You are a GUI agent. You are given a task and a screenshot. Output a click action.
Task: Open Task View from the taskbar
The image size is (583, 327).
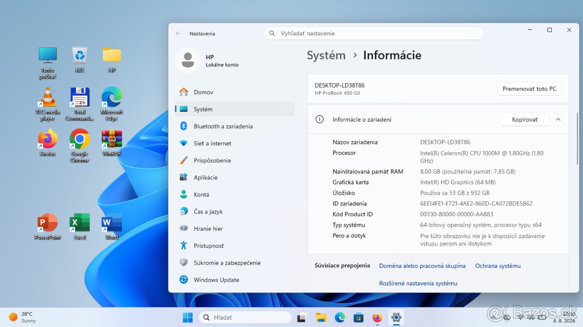click(302, 318)
